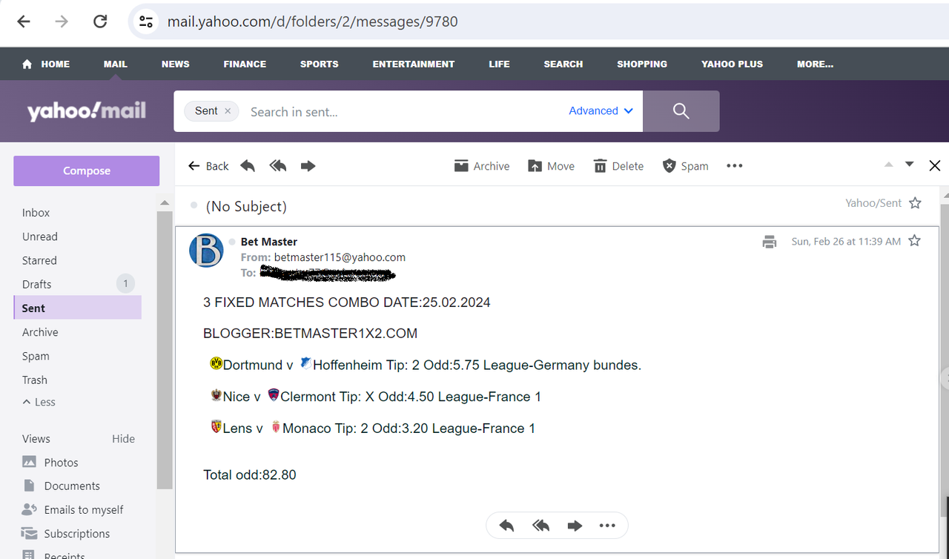Open the MAIL navigation item

[116, 64]
